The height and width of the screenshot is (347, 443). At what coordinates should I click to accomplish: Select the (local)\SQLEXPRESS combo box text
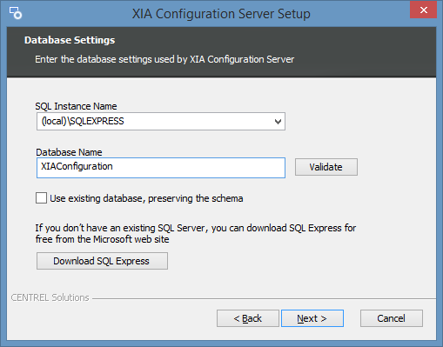(83, 121)
